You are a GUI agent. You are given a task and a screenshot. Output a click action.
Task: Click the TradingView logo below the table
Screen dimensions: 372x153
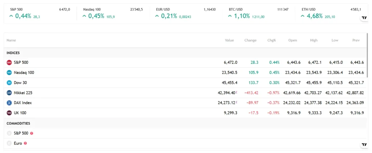[x=364, y=145]
